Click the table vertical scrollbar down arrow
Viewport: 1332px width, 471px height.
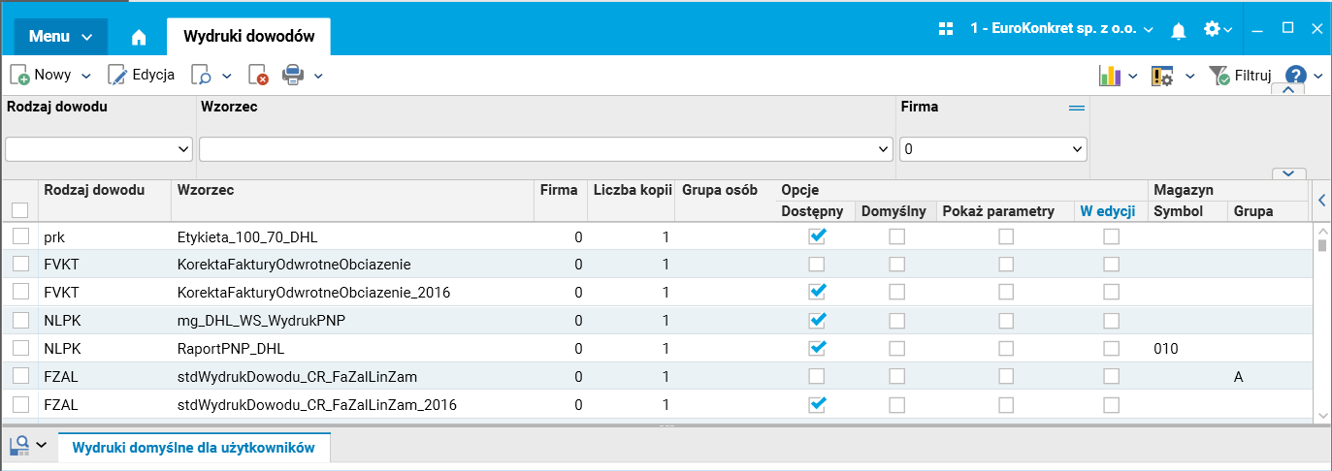1321,415
